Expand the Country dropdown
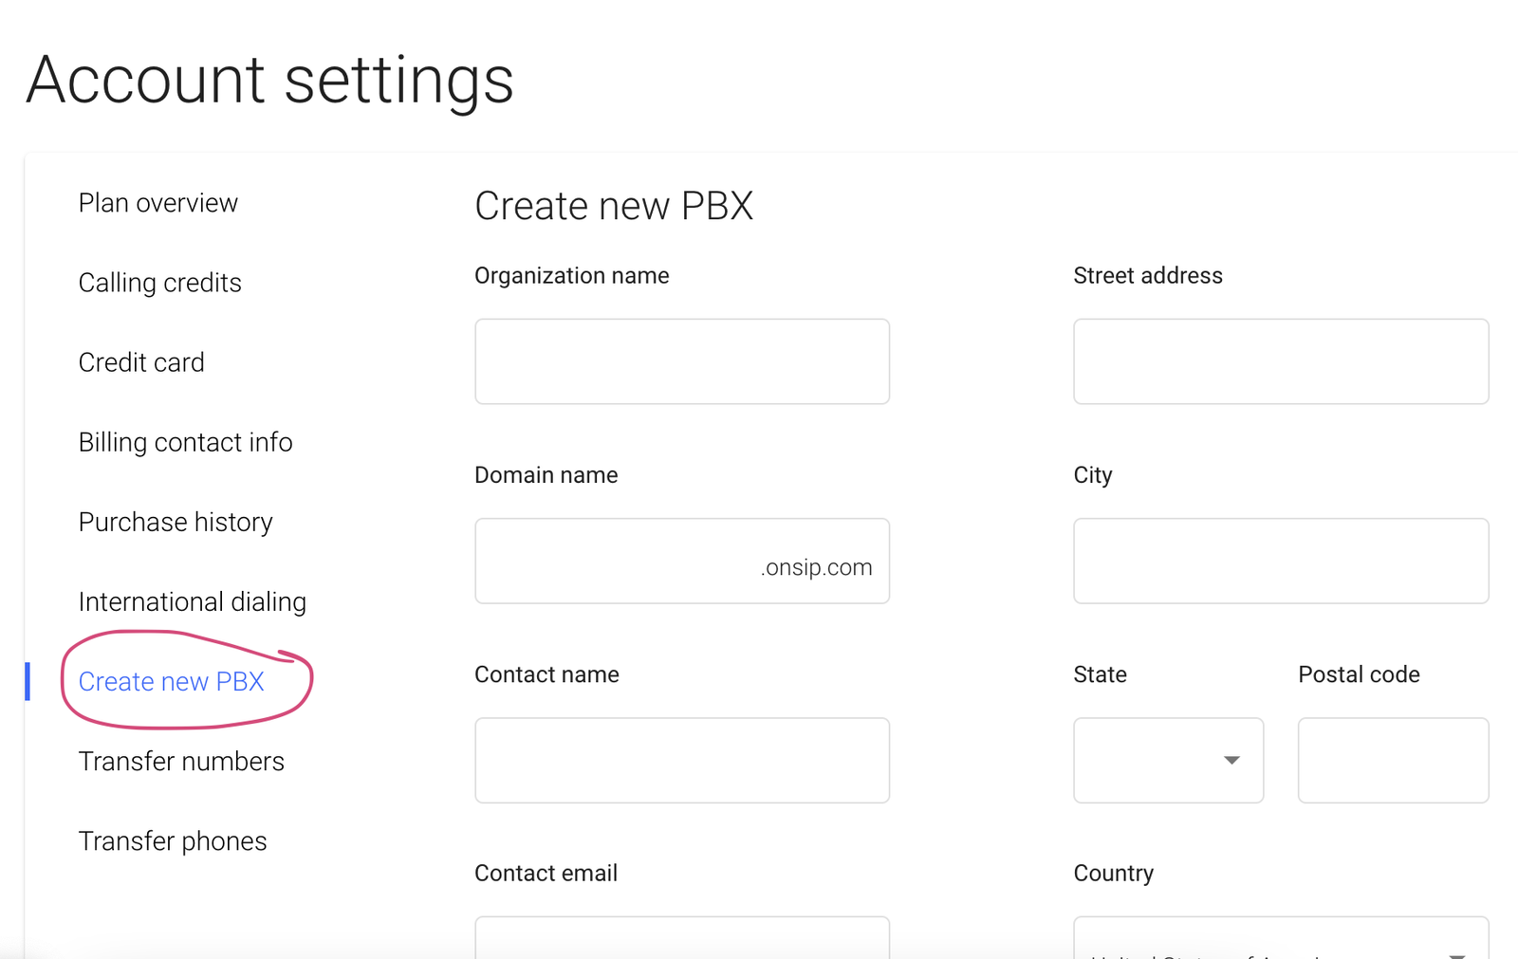This screenshot has width=1518, height=959. tap(1280, 941)
